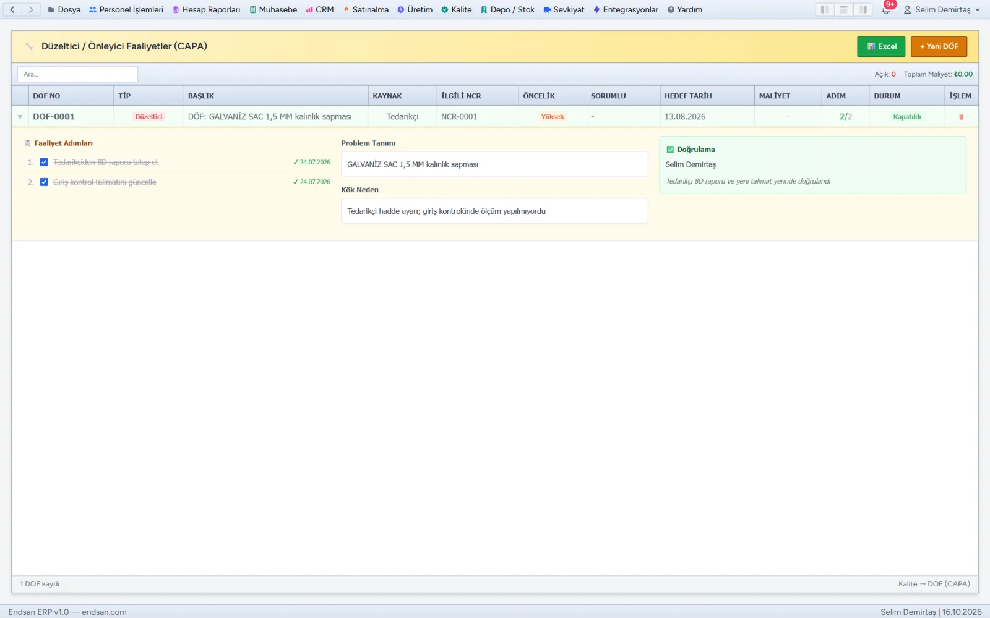
Task: Open the notifications bell
Action: point(887,9)
